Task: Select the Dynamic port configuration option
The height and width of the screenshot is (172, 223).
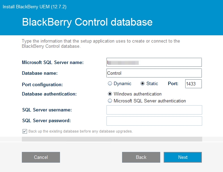Action: point(110,83)
